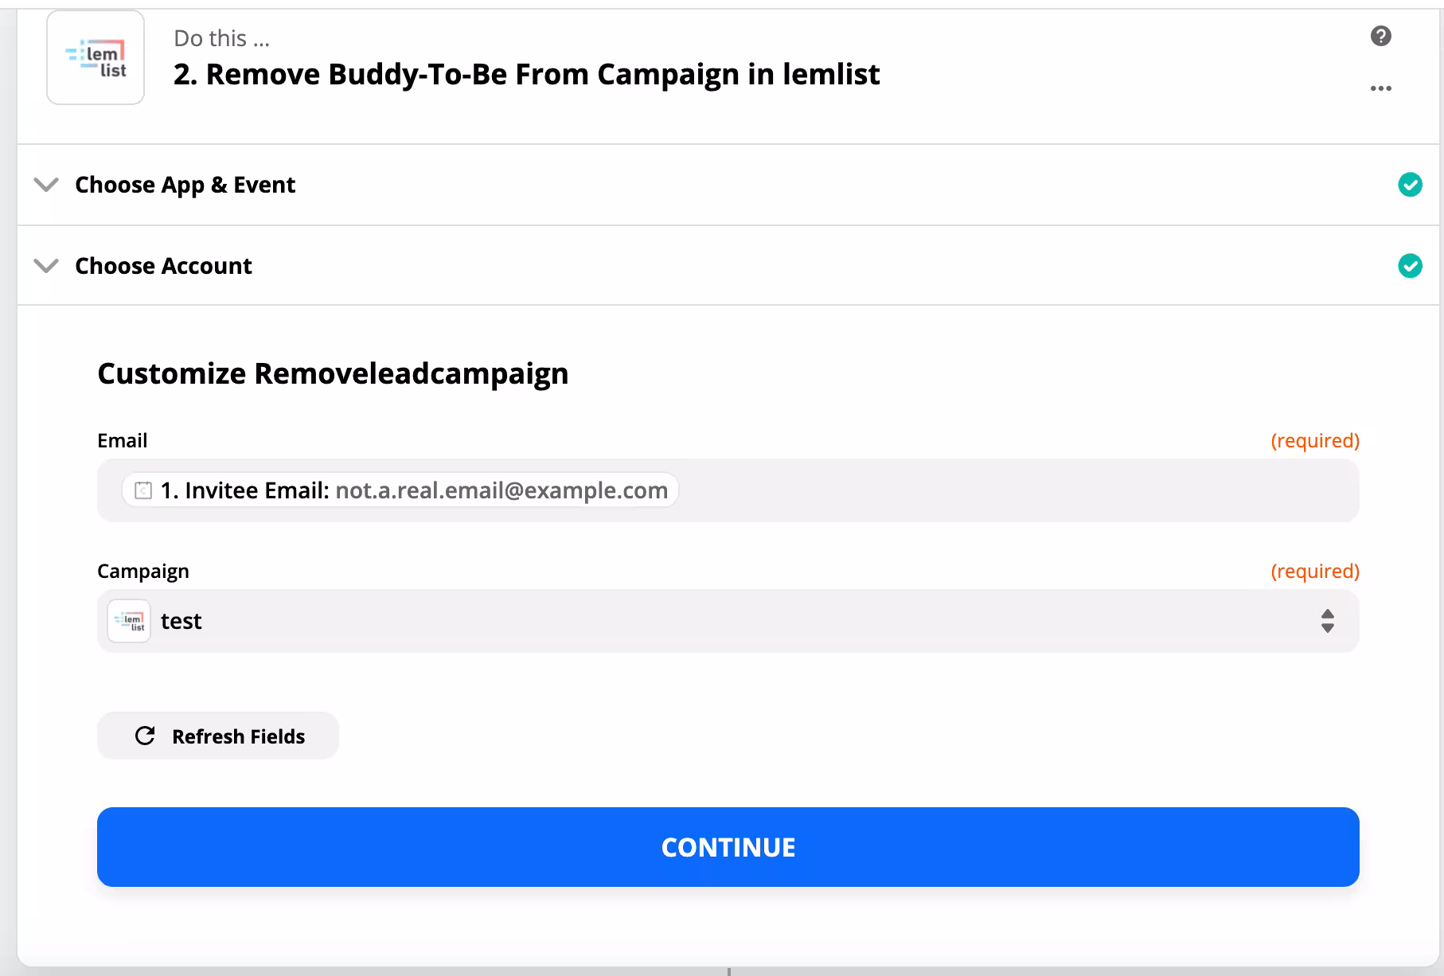Expand the Choose App & Event chevron

point(46,185)
